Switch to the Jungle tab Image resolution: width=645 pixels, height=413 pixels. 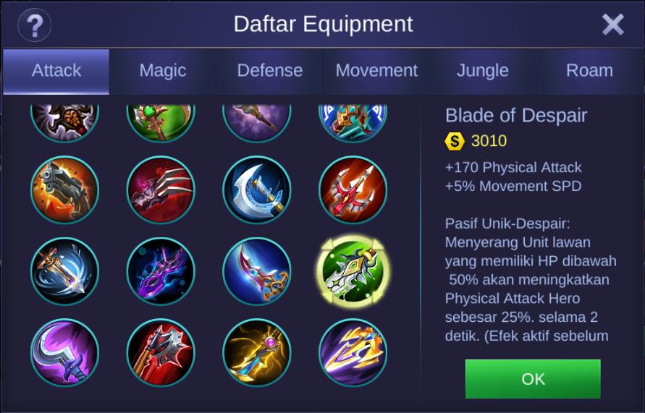tap(483, 72)
